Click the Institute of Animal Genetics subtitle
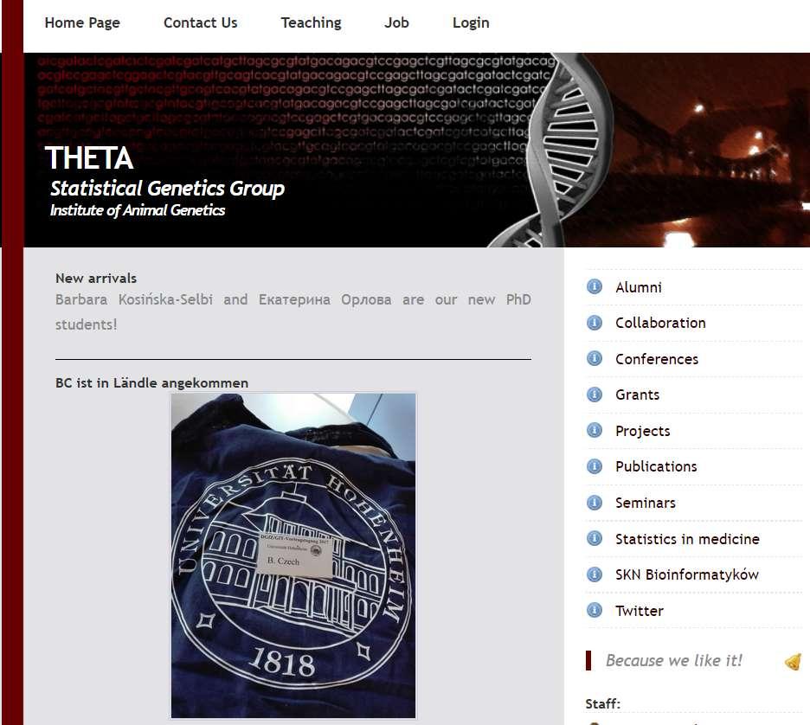Viewport: 810px width, 725px height. point(138,210)
